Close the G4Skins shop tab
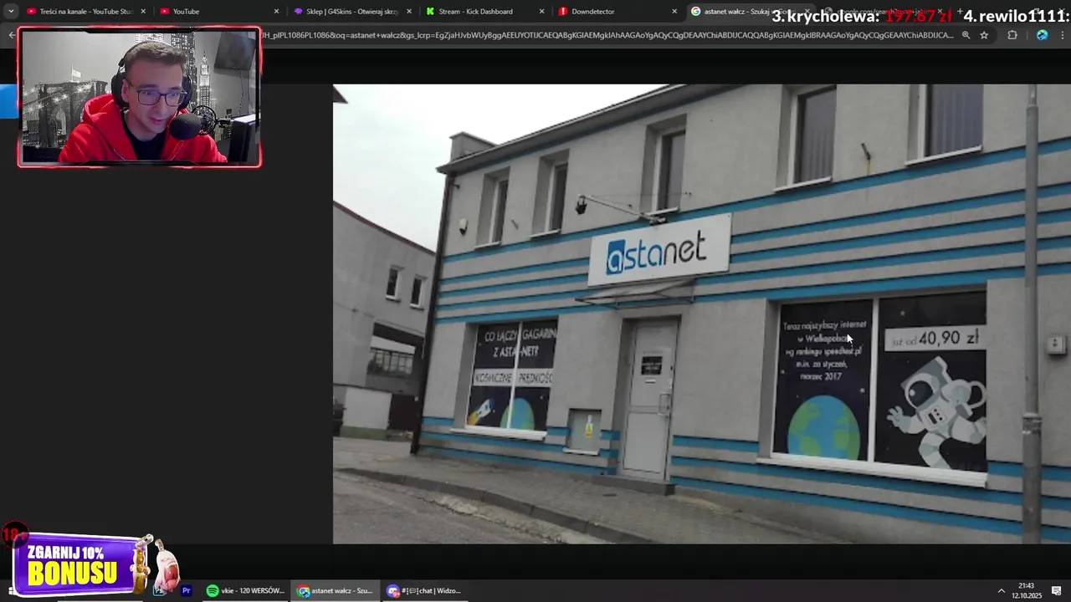 tap(409, 12)
